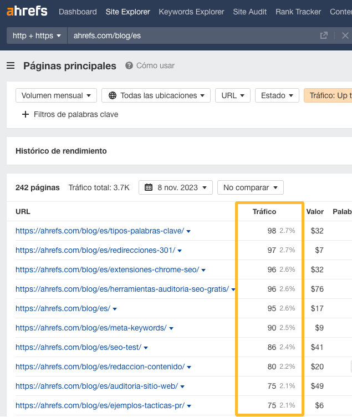
Task: Click the $49 value cell
Action: tap(317, 386)
